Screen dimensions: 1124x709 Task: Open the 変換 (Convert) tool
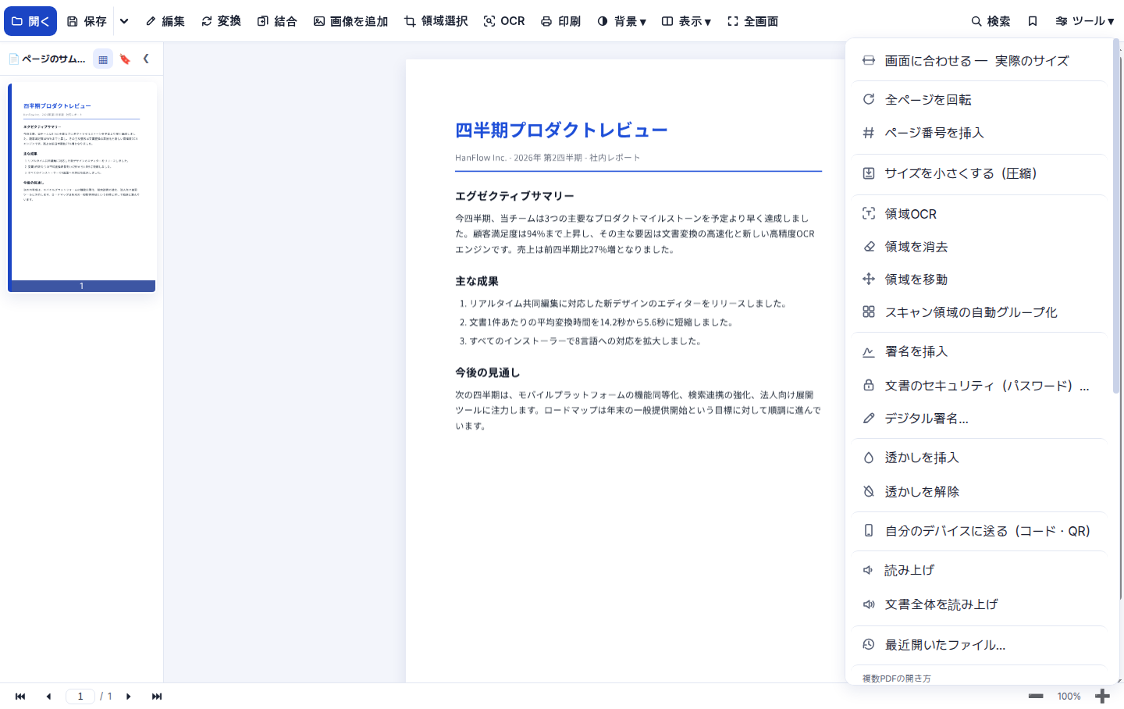pyautogui.click(x=221, y=21)
